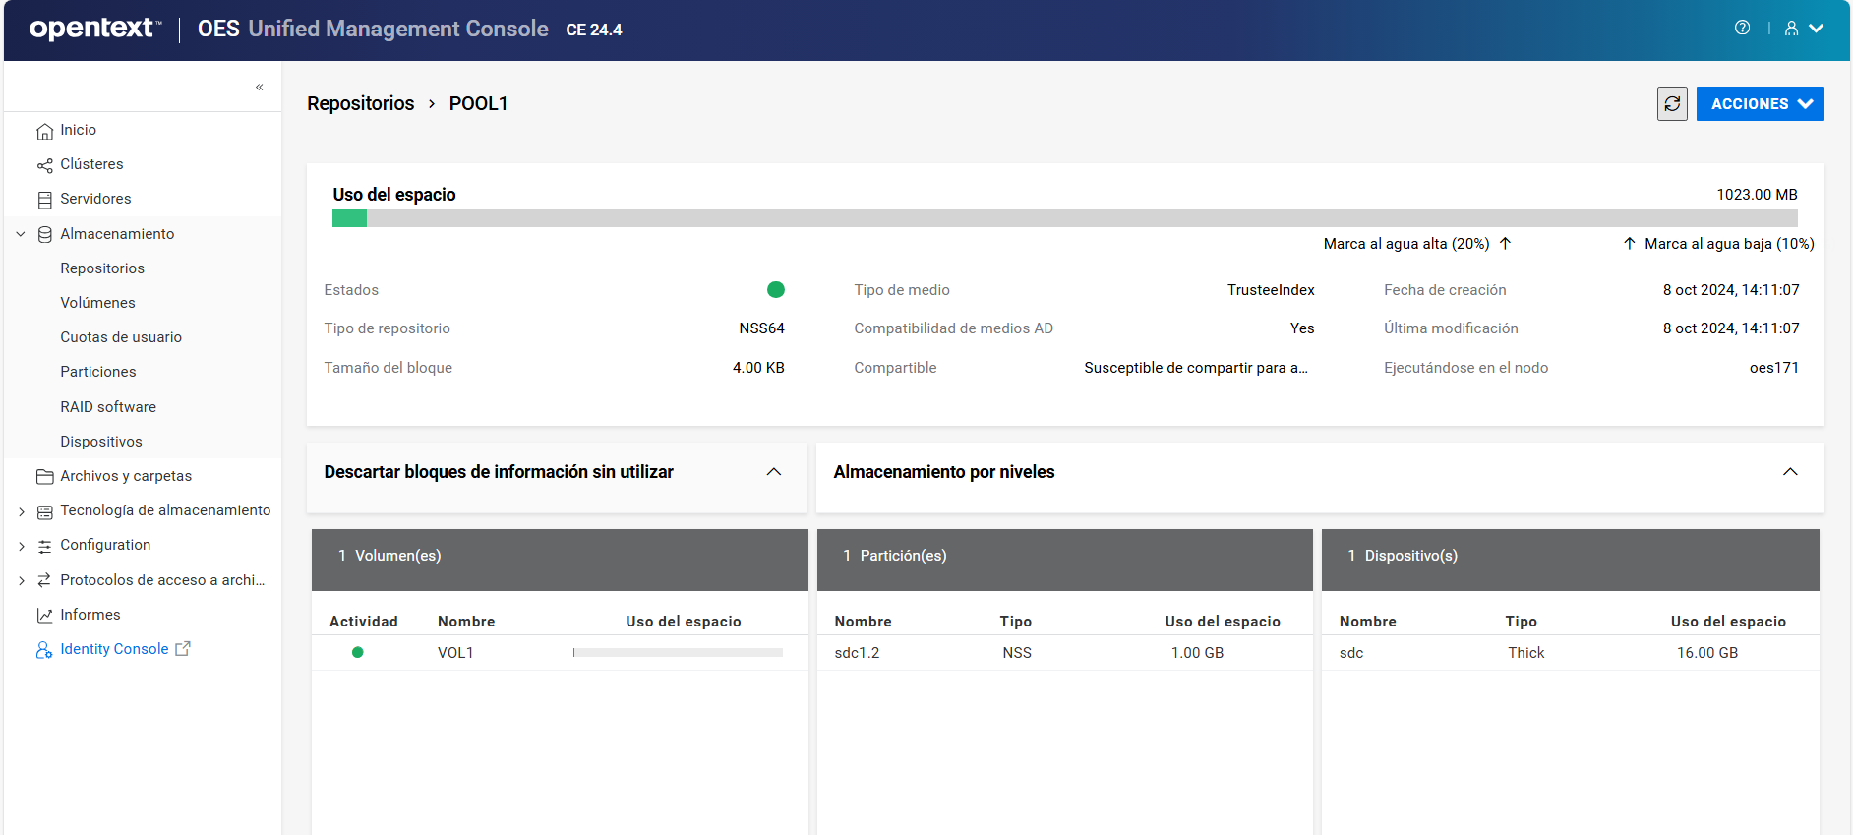Click the Uso del espacio usage bar

1064,218
